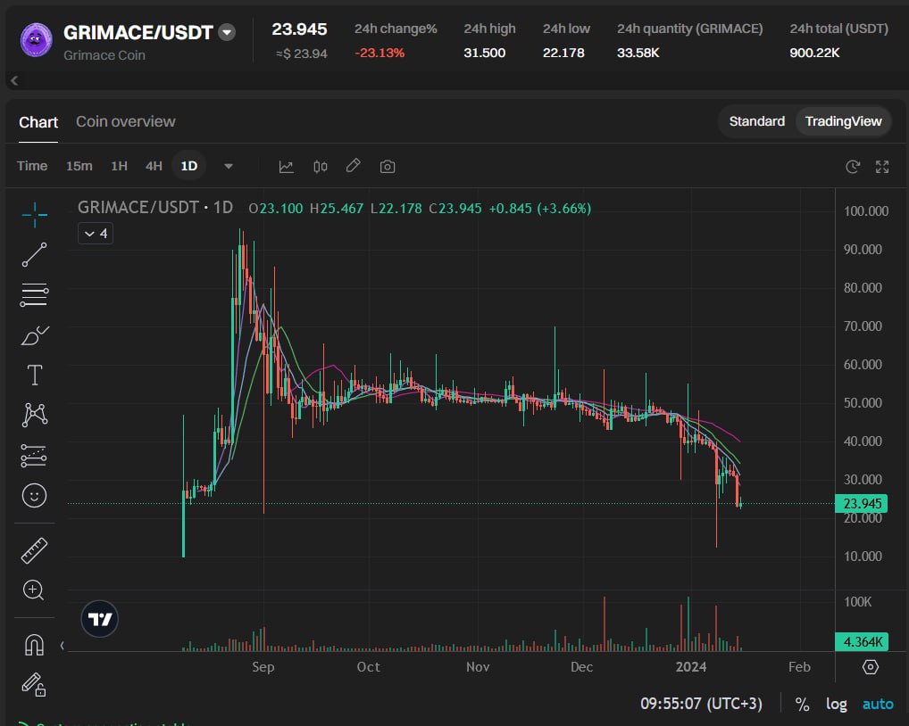Select the crosshair cursor tool

(x=34, y=215)
